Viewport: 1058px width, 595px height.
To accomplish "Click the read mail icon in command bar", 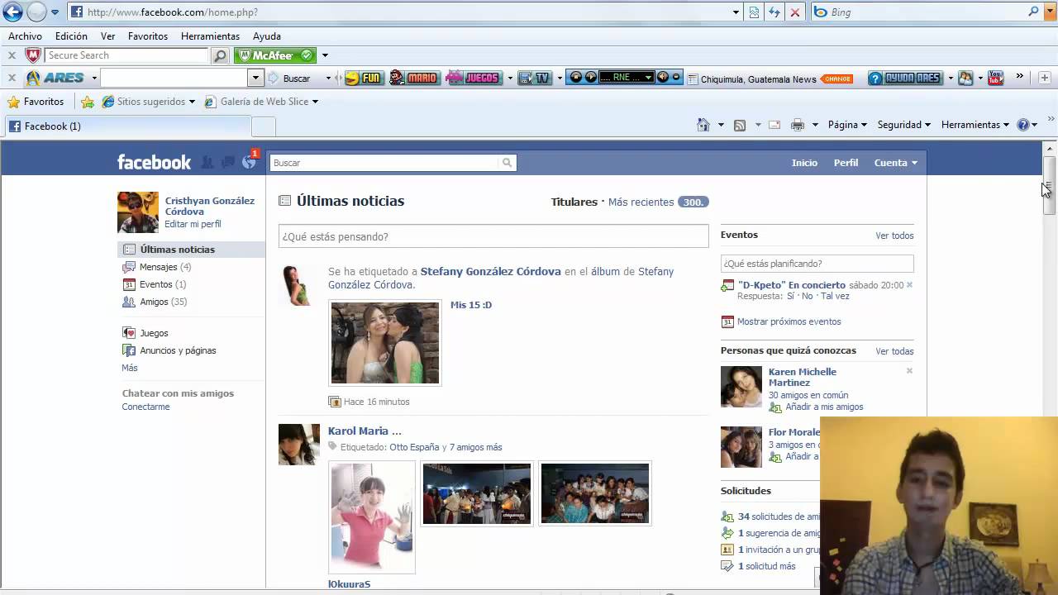I will click(x=774, y=125).
